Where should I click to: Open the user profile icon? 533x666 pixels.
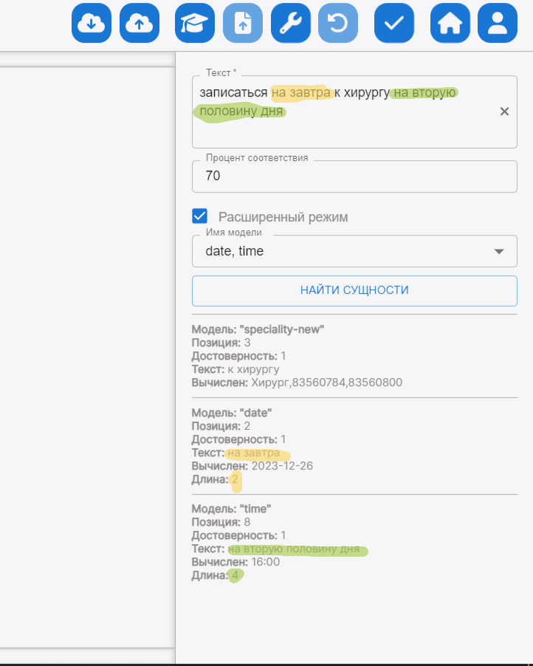(498, 23)
